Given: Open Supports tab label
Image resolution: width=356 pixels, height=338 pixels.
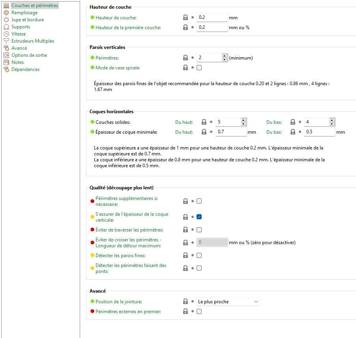Looking at the screenshot, I should tap(21, 27).
